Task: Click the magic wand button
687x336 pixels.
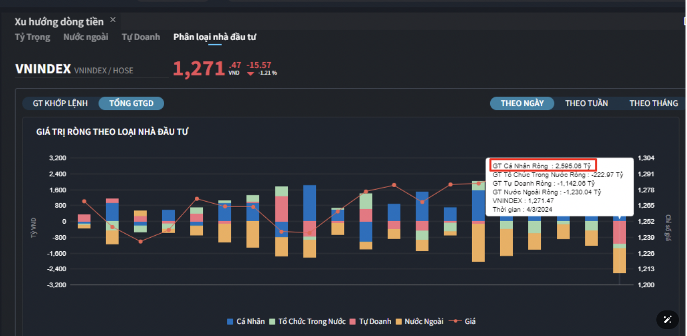Action: pyautogui.click(x=667, y=319)
